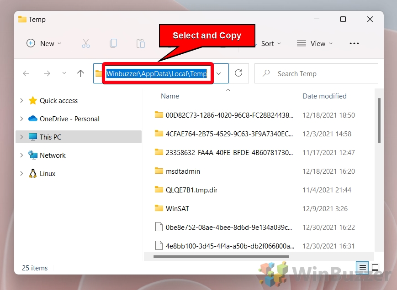This screenshot has height=290, width=397.
Task: Click the 25 items status text
Action: 35,268
